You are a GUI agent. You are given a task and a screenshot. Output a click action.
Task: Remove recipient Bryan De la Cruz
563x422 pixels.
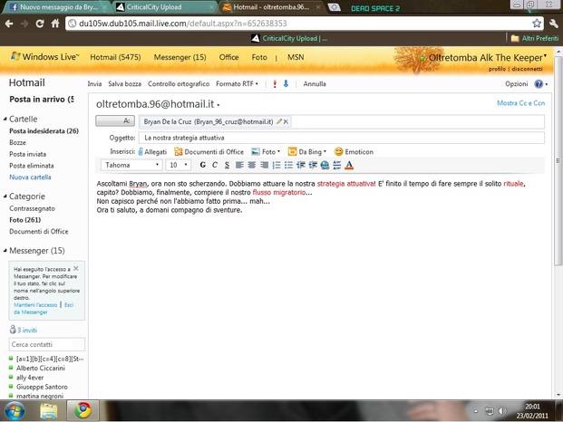[286, 122]
